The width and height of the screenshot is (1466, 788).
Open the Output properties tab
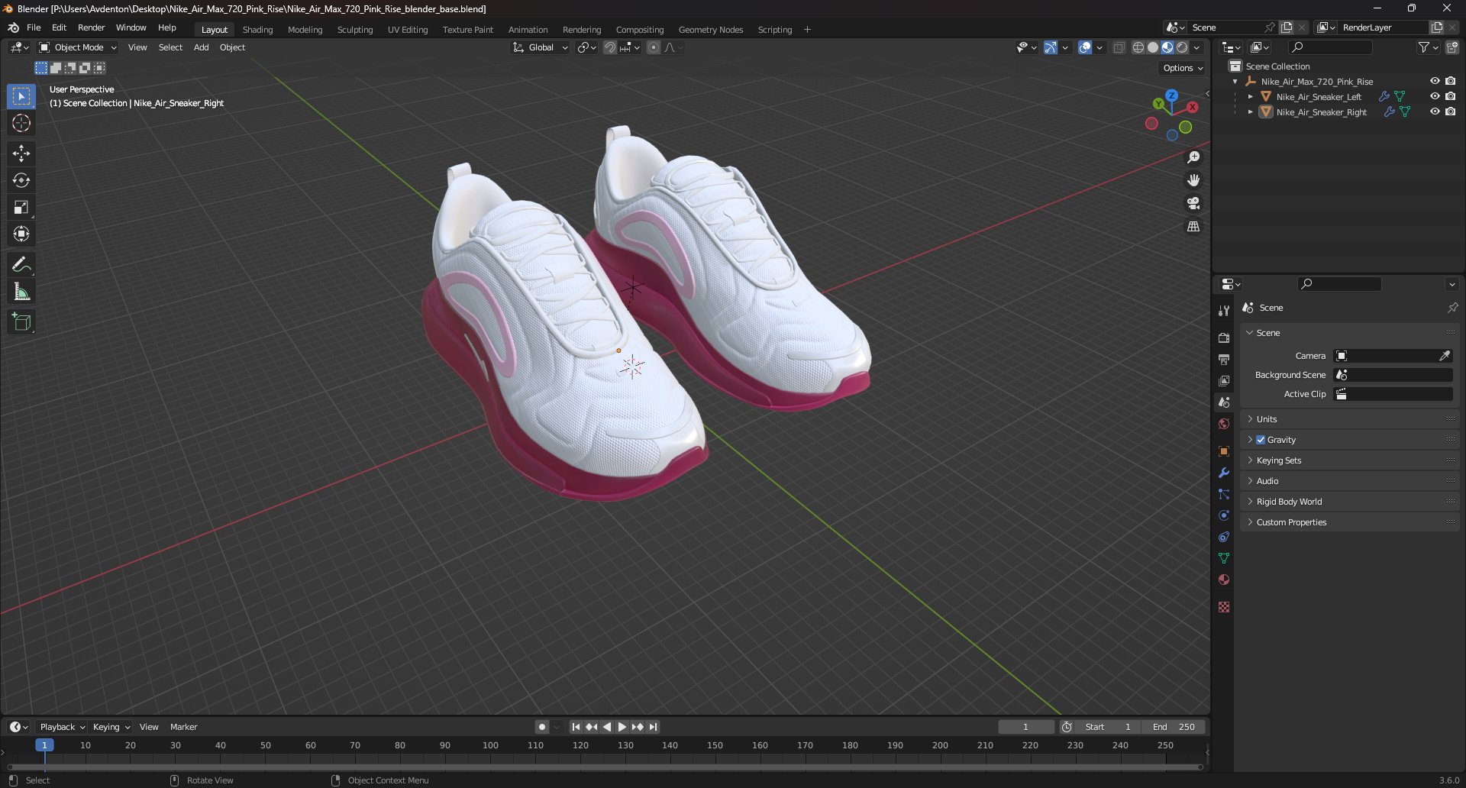[x=1224, y=359]
